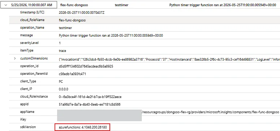Click the cloud_RoleName field name
Viewport: 280px width, 131px height.
coord(32,20)
